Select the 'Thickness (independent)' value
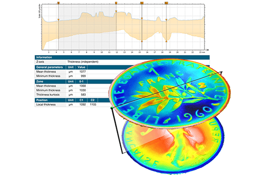 [x=83, y=62]
